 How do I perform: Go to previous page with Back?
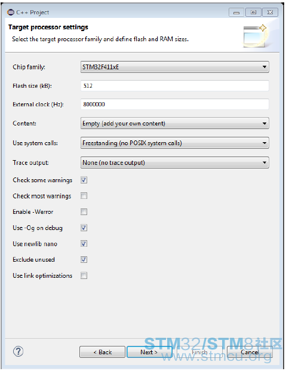point(102,352)
